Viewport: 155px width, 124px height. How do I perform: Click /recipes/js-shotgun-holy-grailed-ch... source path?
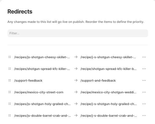pyautogui.click(x=42, y=104)
